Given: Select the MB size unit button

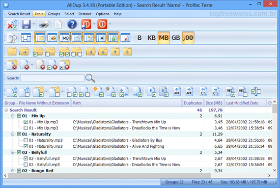Looking at the screenshot, I should [x=163, y=38].
